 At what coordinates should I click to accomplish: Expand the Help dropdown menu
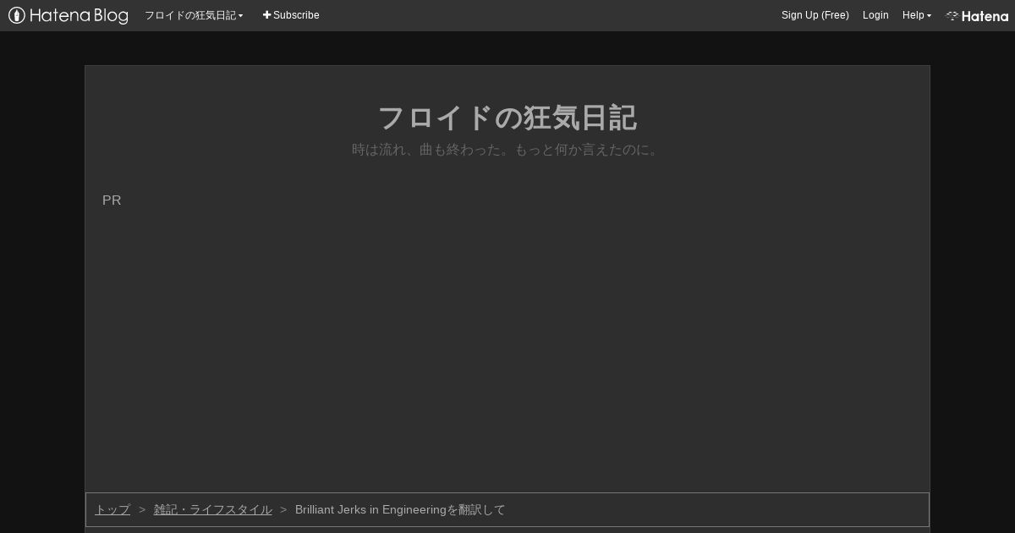[917, 15]
